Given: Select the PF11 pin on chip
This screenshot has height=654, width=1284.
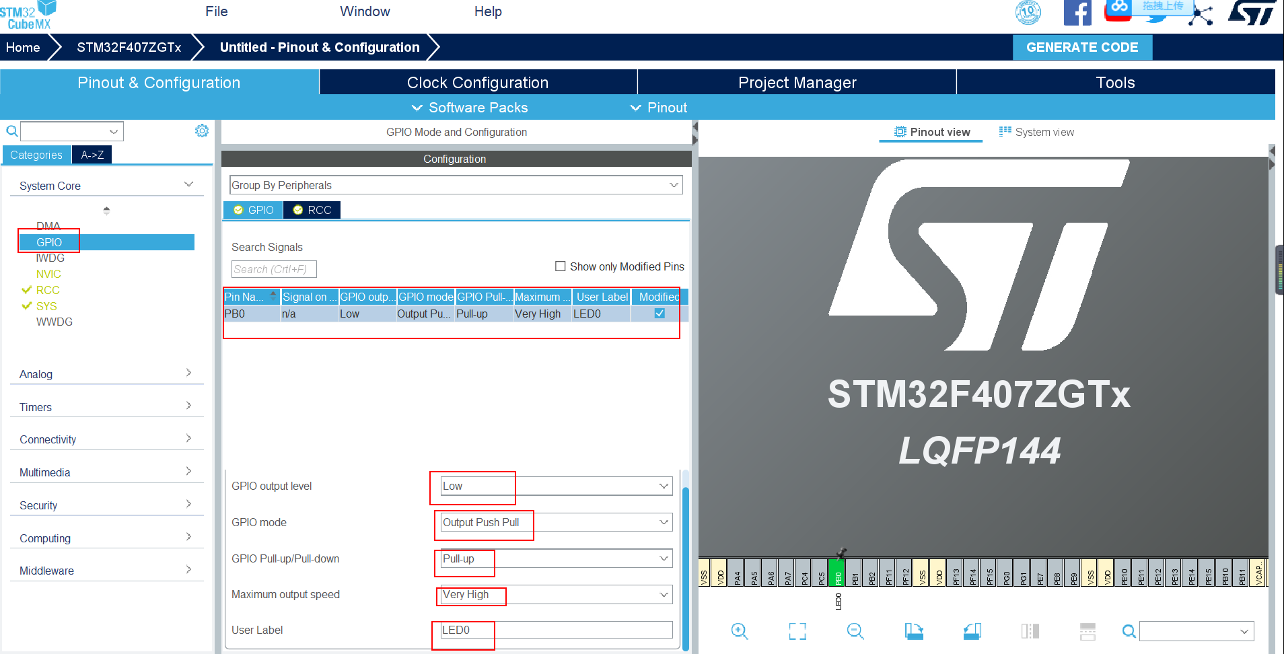Looking at the screenshot, I should pyautogui.click(x=888, y=573).
